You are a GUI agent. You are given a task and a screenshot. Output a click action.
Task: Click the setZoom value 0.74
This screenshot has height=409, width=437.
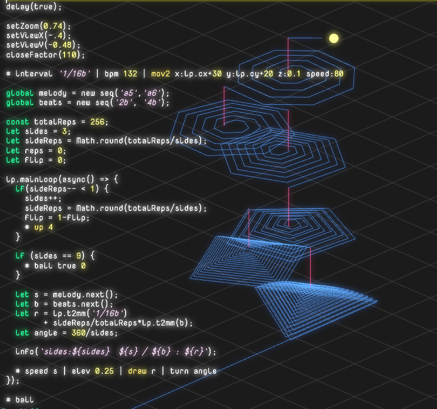(x=53, y=26)
